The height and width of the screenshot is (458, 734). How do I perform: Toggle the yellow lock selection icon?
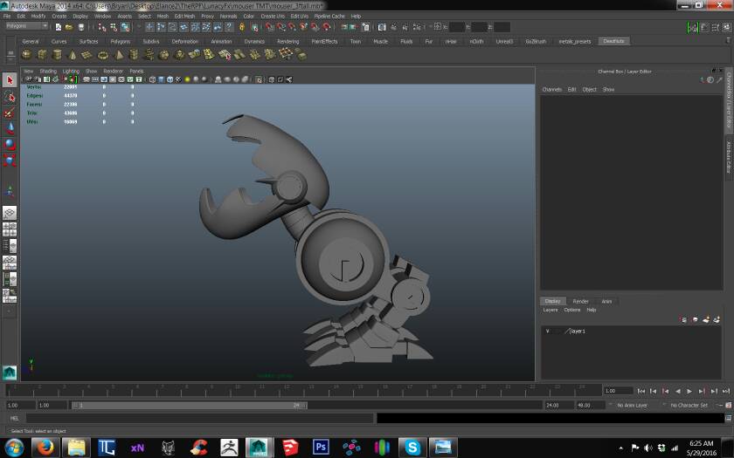[241, 27]
